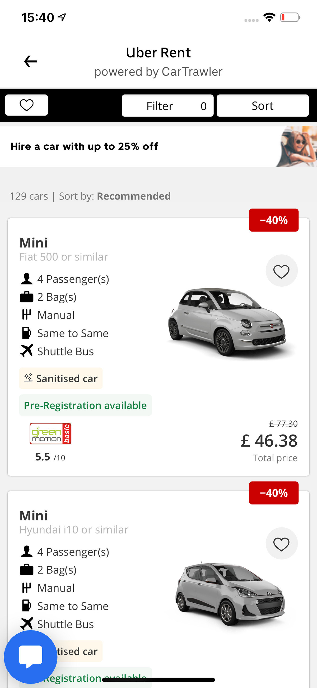Tap the back arrow icon
The width and height of the screenshot is (317, 688).
(x=30, y=61)
